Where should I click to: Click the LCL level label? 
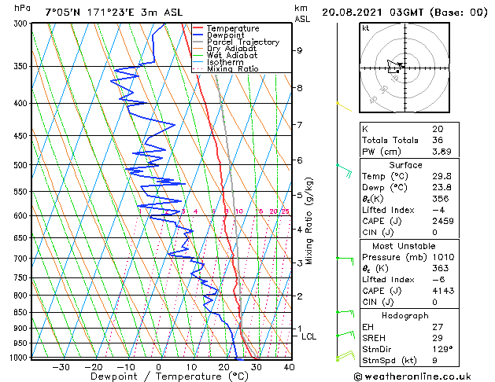tap(309, 336)
